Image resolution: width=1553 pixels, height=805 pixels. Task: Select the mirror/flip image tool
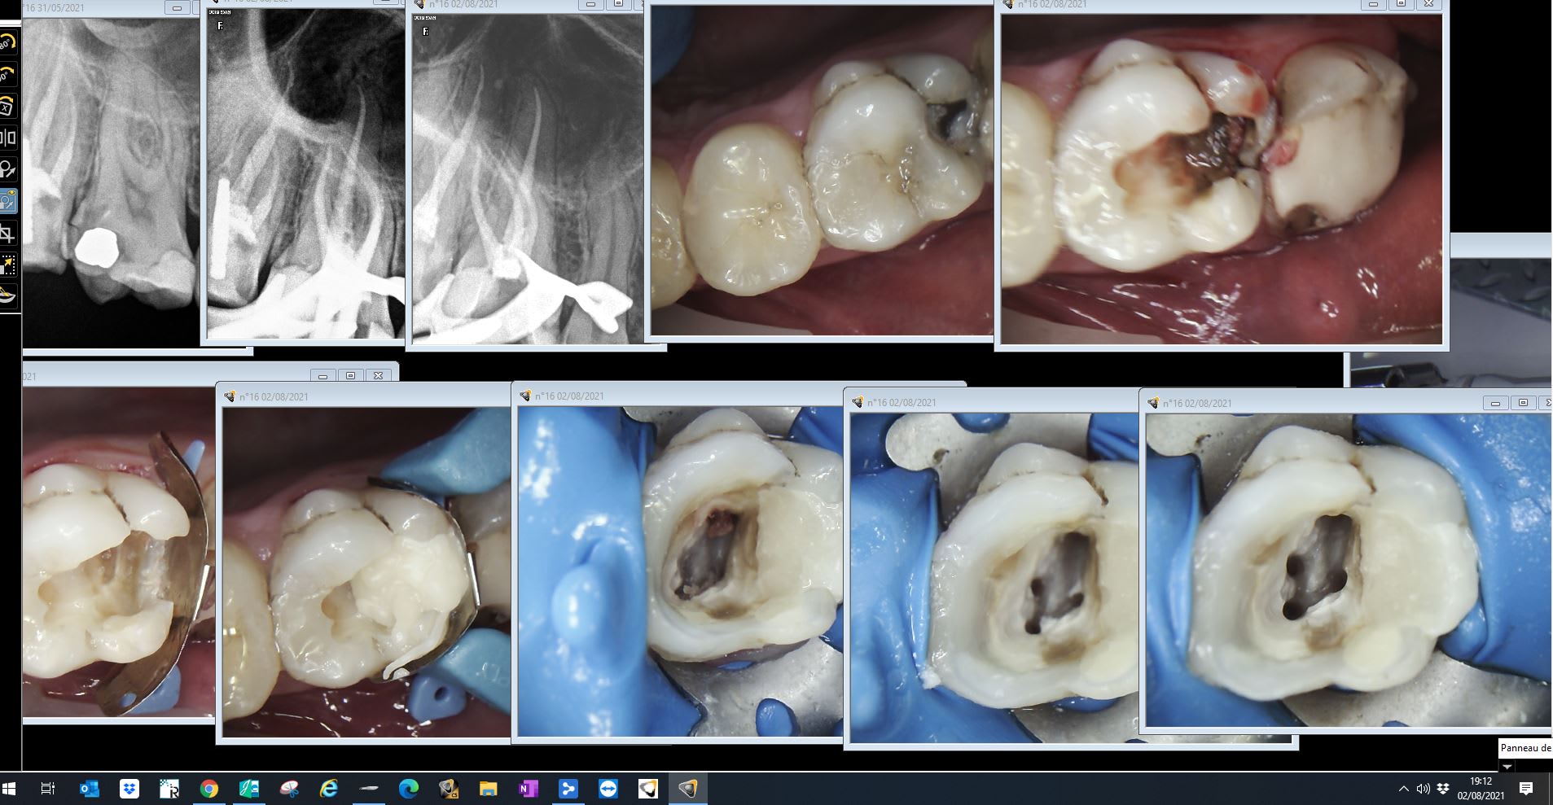tap(7, 138)
